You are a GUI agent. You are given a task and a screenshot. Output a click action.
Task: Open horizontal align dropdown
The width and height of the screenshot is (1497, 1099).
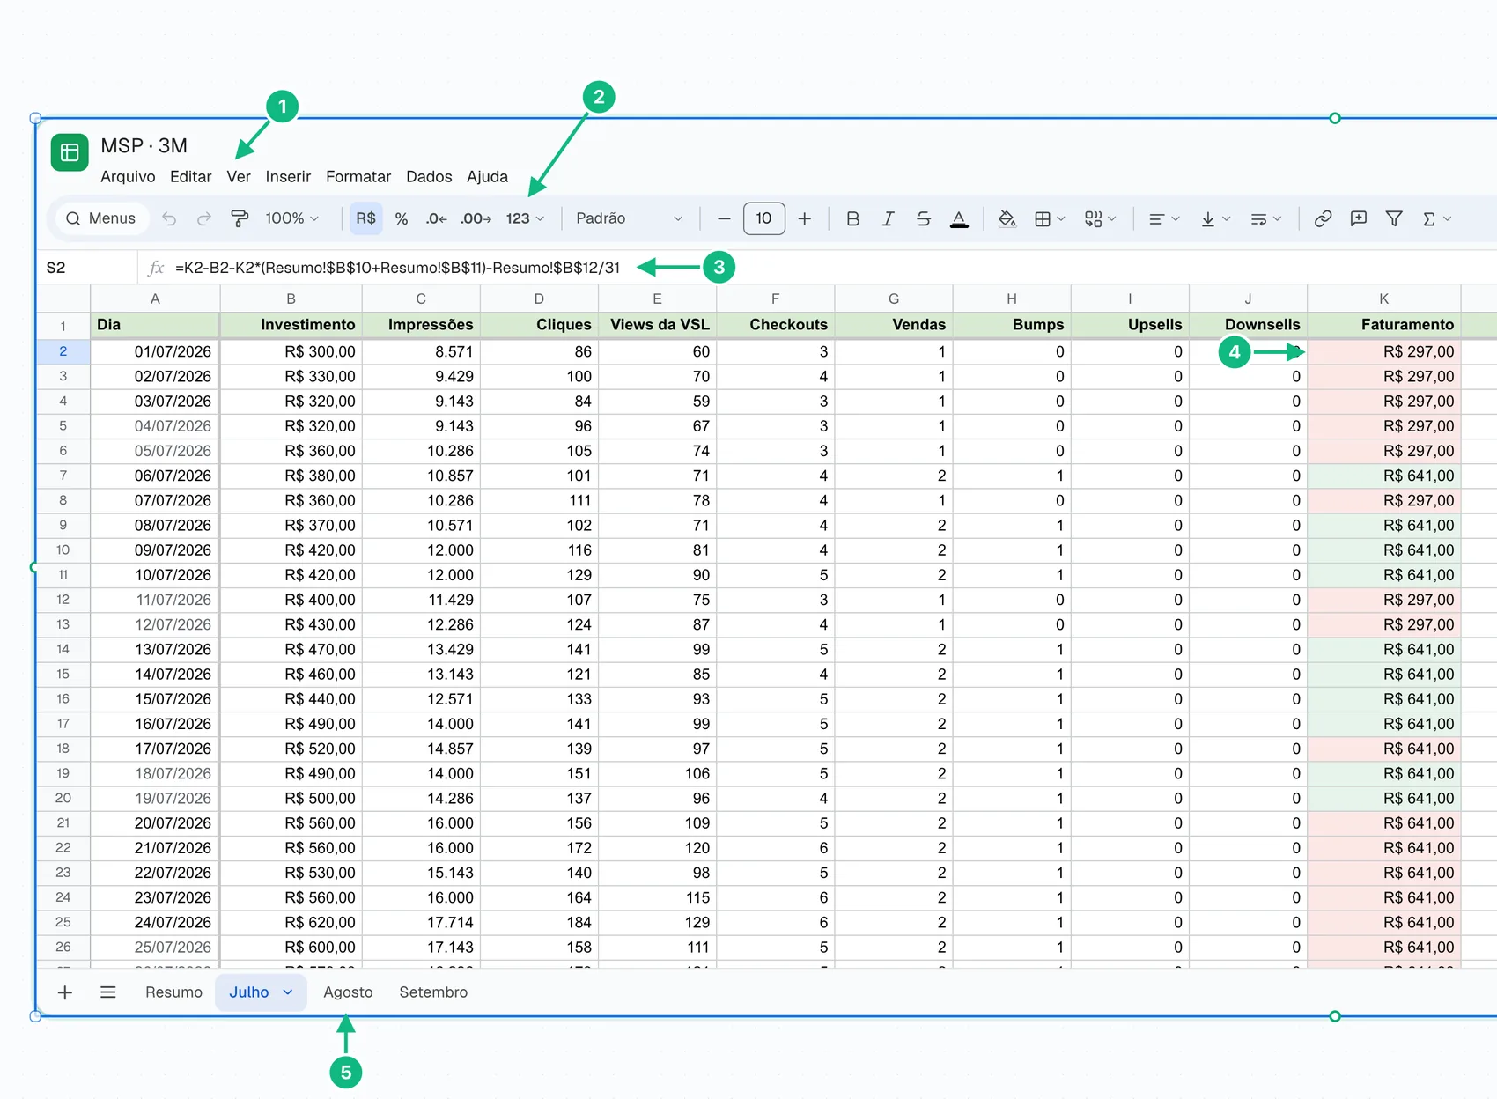click(x=1164, y=218)
